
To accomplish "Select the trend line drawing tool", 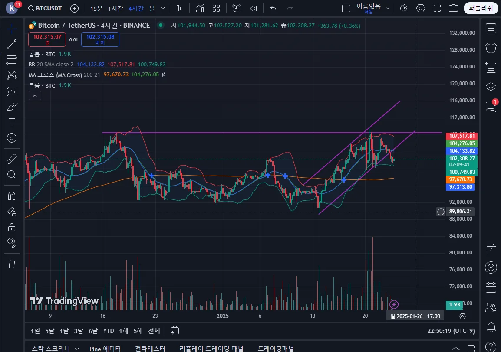I will click(12, 44).
